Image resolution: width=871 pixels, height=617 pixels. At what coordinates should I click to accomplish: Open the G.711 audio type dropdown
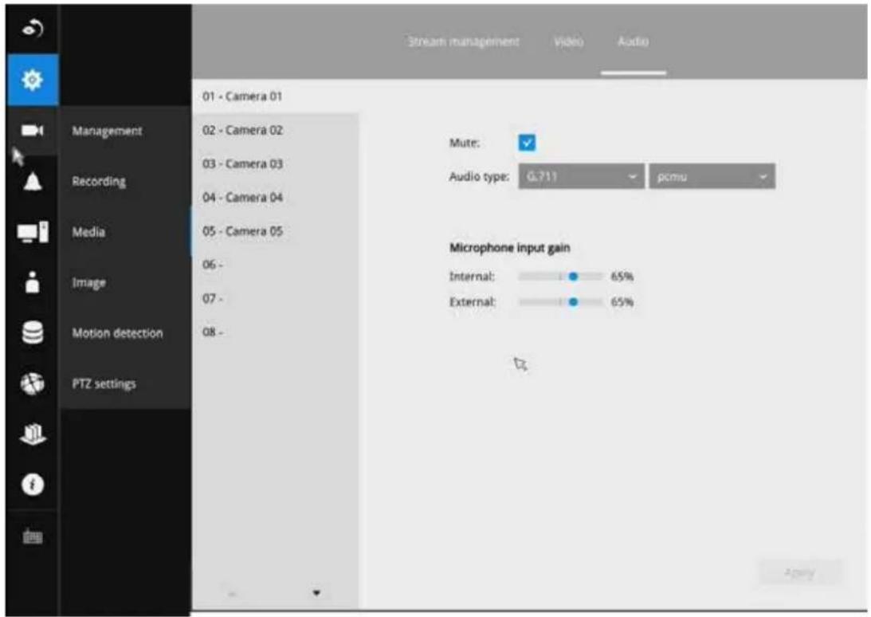tap(581, 177)
